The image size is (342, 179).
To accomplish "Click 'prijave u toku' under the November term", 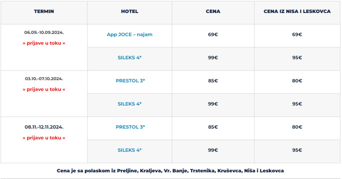I will (x=44, y=138).
